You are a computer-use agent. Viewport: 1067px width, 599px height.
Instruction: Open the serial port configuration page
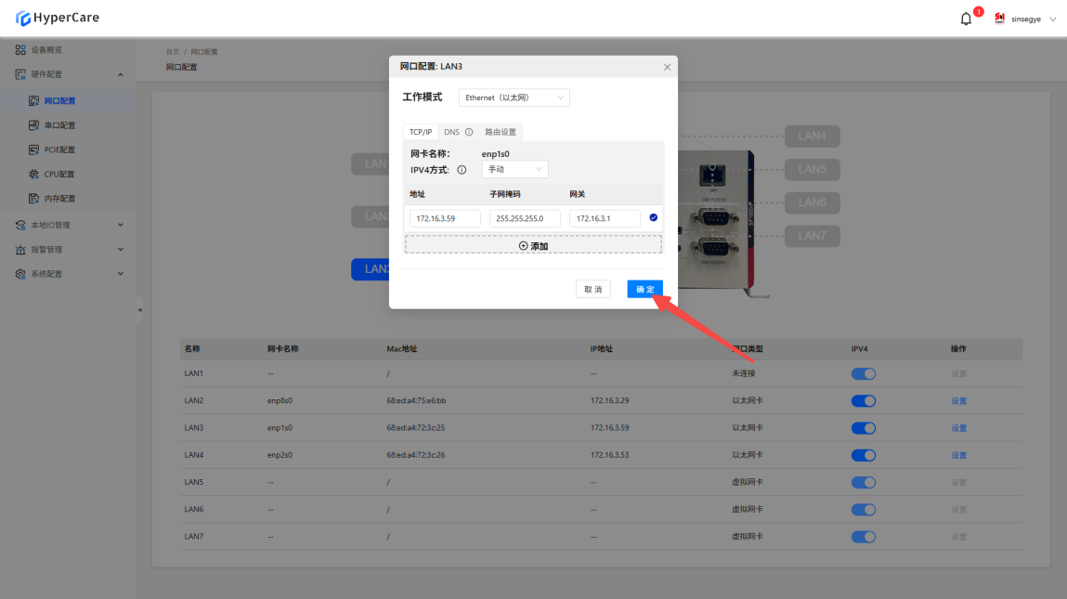59,125
